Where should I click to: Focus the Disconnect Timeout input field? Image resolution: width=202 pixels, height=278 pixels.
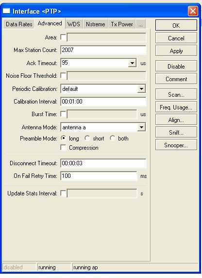click(x=103, y=163)
